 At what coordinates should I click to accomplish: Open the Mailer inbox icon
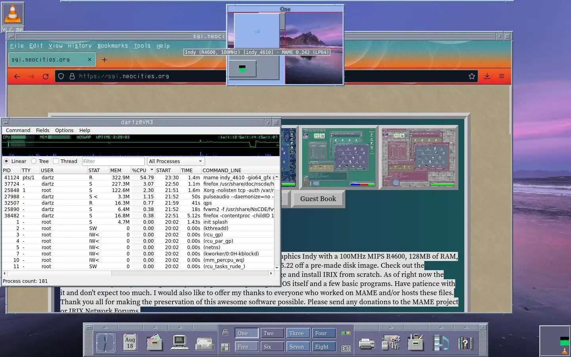coord(205,344)
